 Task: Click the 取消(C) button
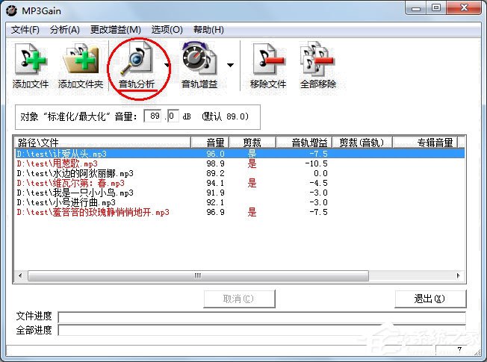(x=240, y=299)
